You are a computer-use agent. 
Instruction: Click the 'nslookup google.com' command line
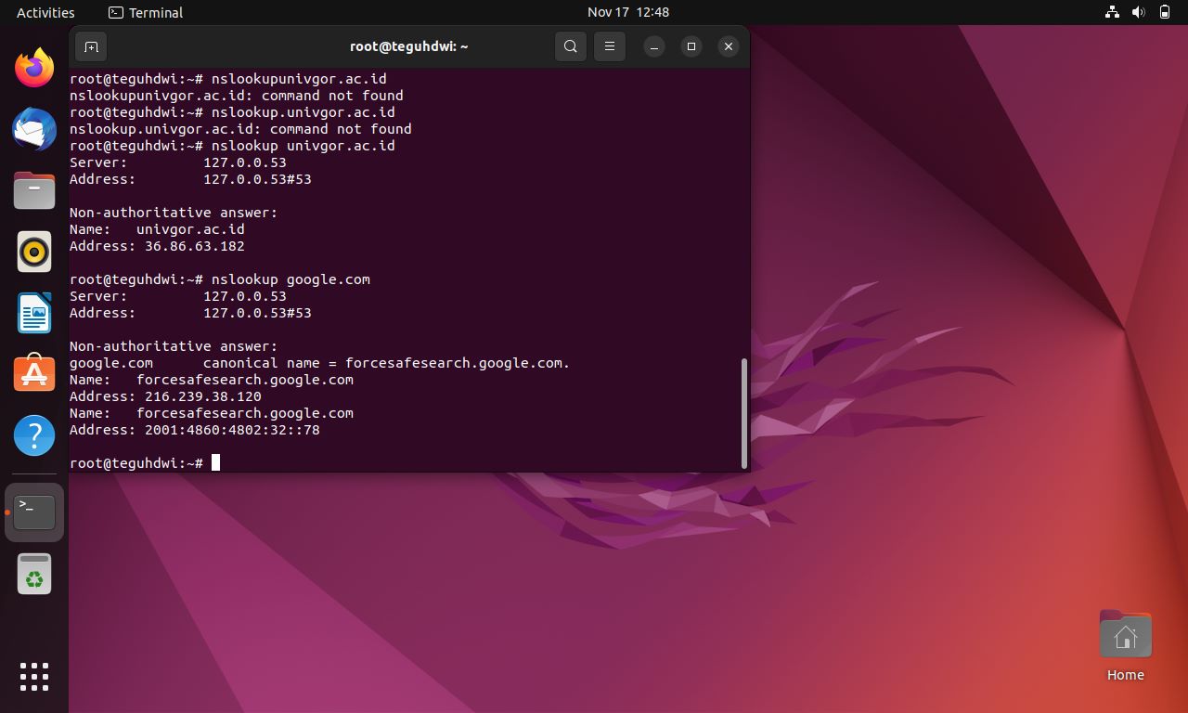click(x=220, y=279)
